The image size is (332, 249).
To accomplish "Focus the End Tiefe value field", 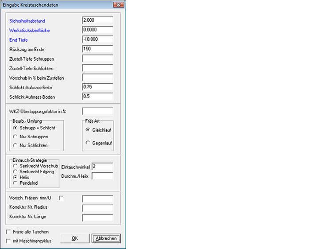I will click(97, 39).
